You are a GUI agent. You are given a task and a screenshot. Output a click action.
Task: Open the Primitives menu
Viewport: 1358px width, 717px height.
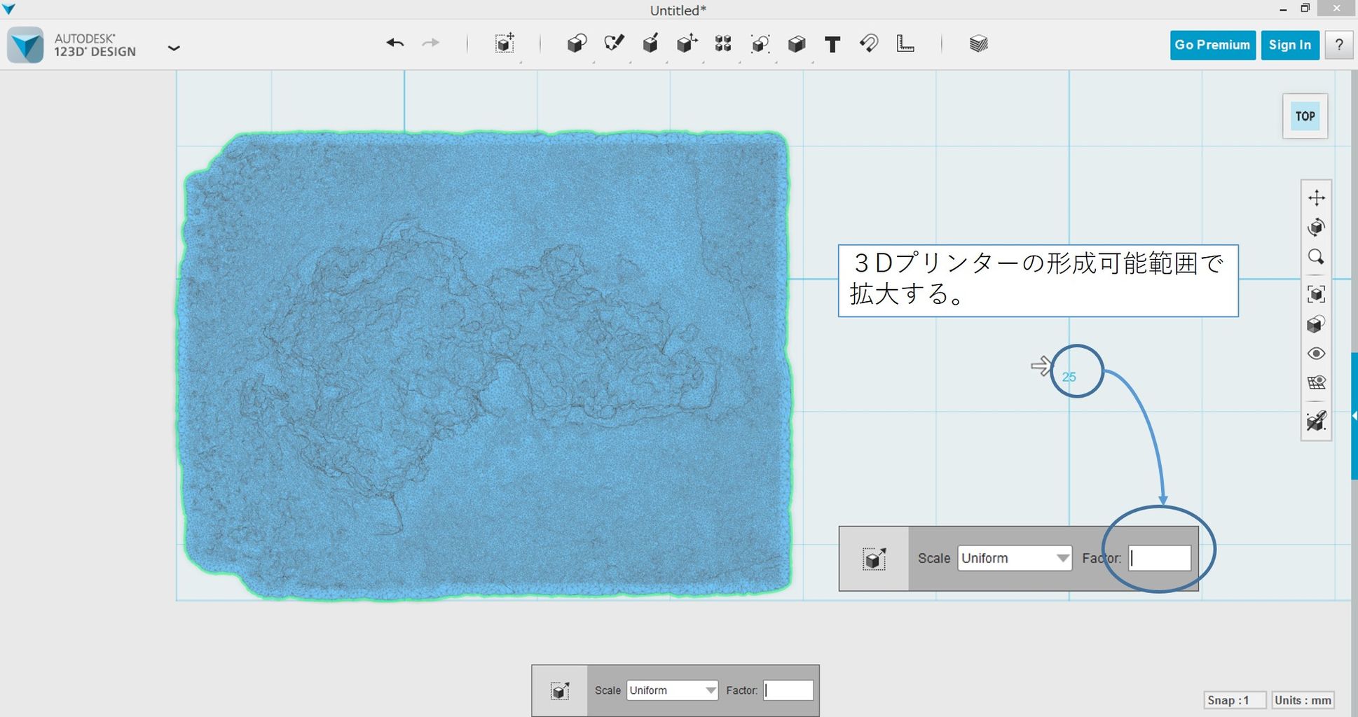point(577,44)
